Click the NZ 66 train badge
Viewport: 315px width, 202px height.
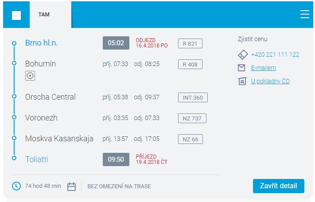point(191,139)
